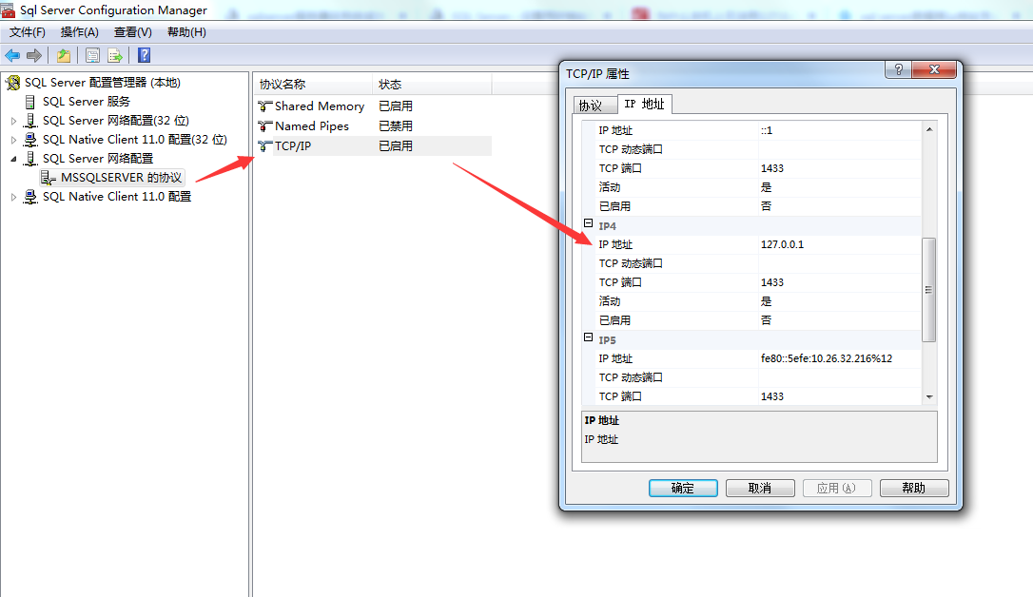Select the TCP/IP protocol row
The image size is (1033, 597).
click(373, 145)
